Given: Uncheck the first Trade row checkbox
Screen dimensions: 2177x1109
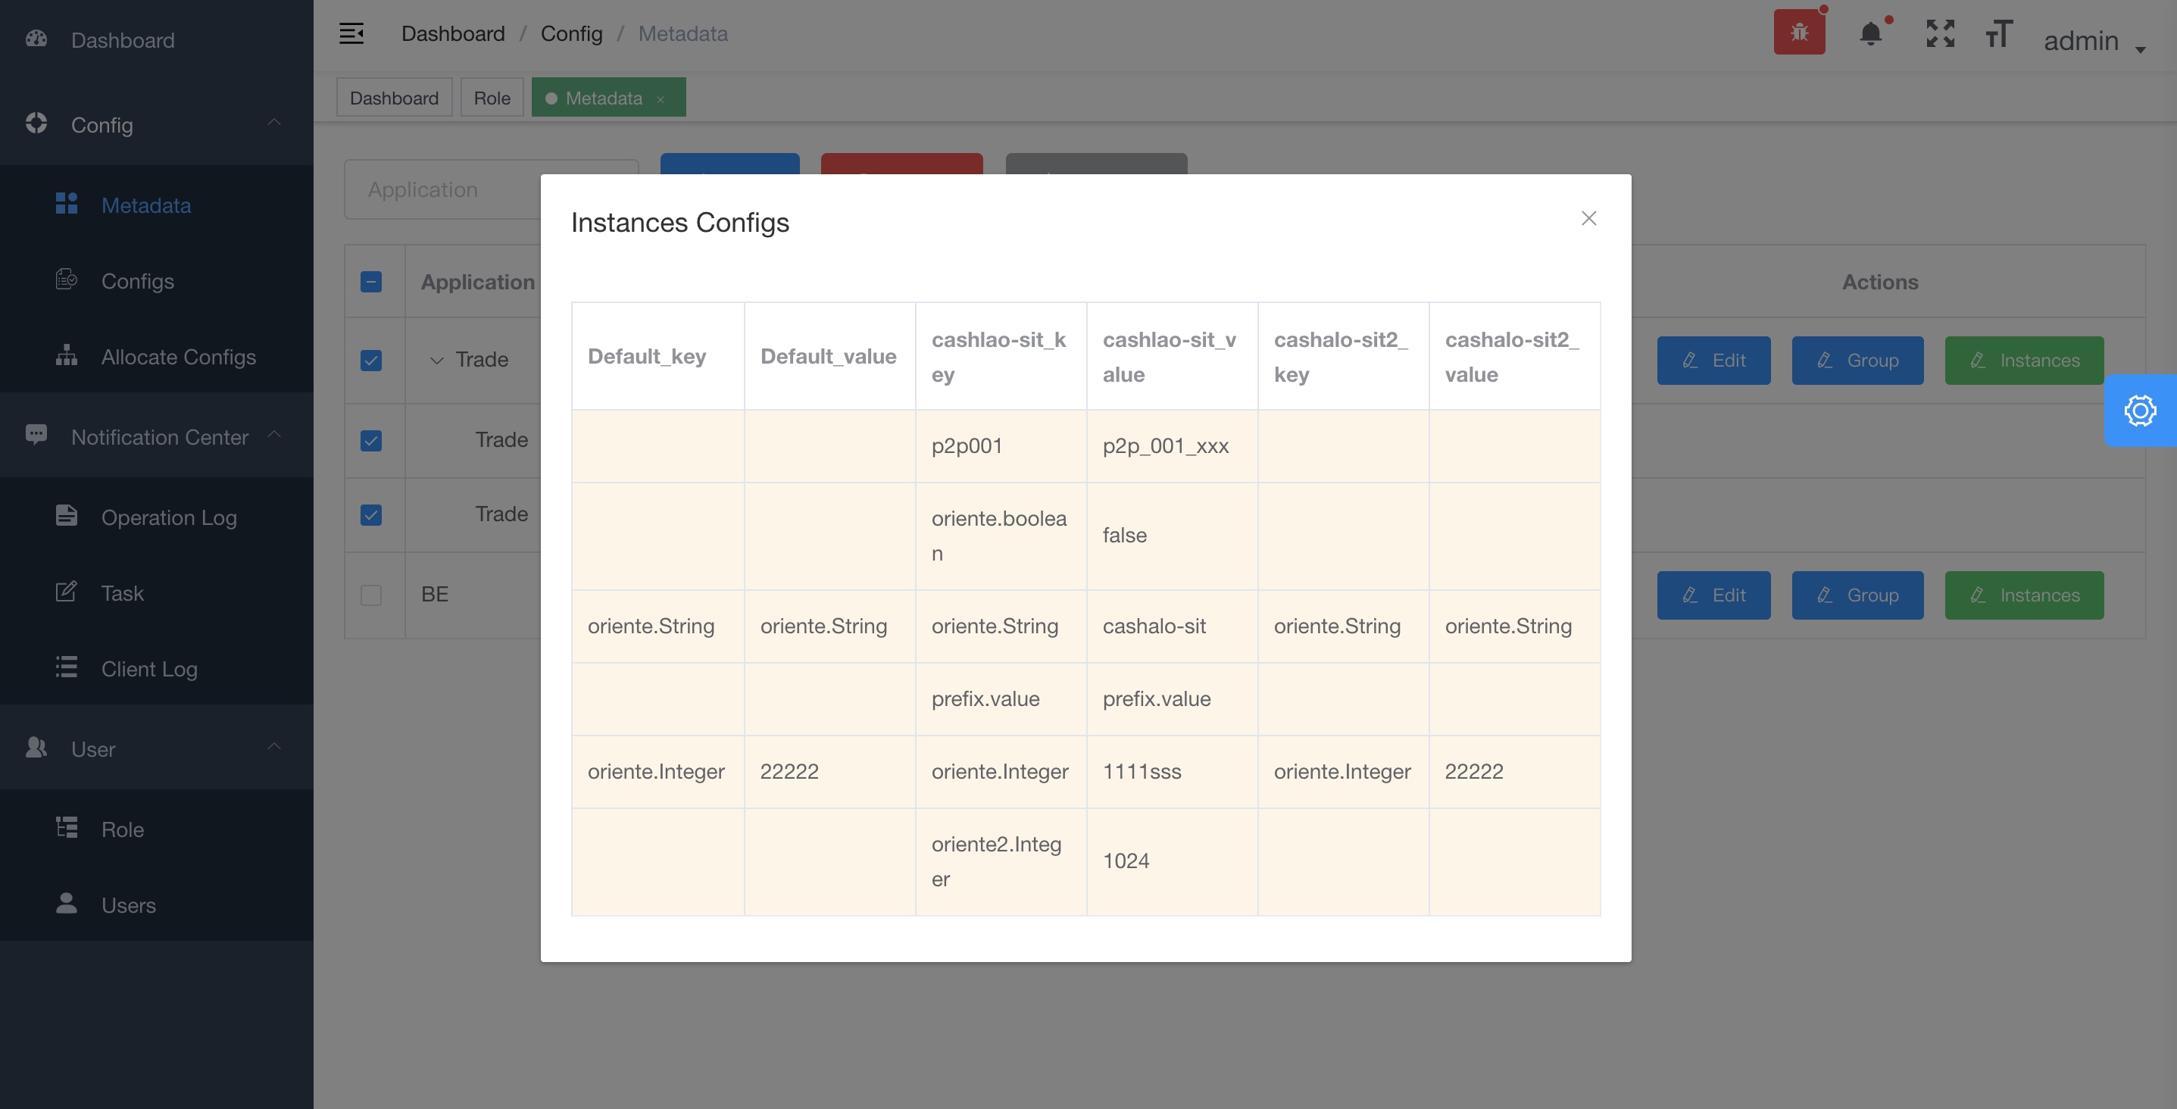Looking at the screenshot, I should pyautogui.click(x=371, y=360).
